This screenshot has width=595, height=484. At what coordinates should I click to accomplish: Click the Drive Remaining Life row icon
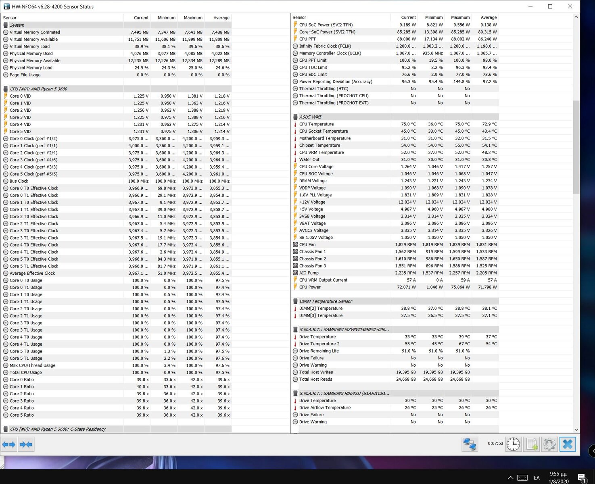click(x=295, y=351)
